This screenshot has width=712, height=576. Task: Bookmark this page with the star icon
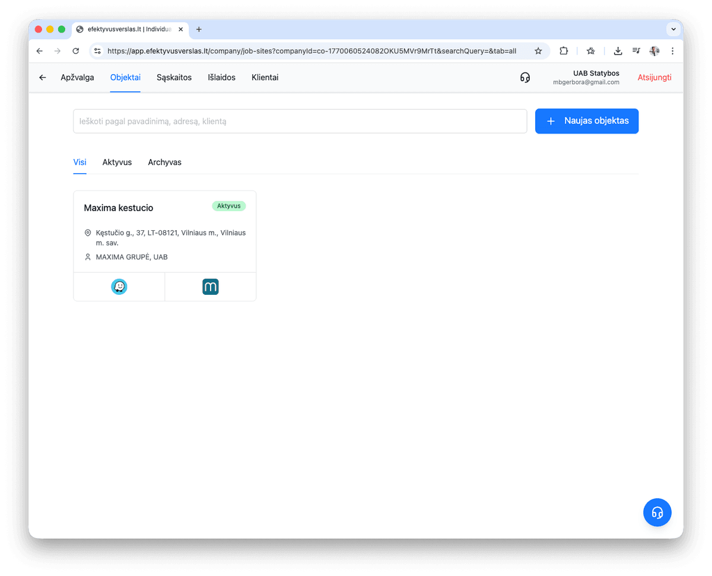[538, 51]
